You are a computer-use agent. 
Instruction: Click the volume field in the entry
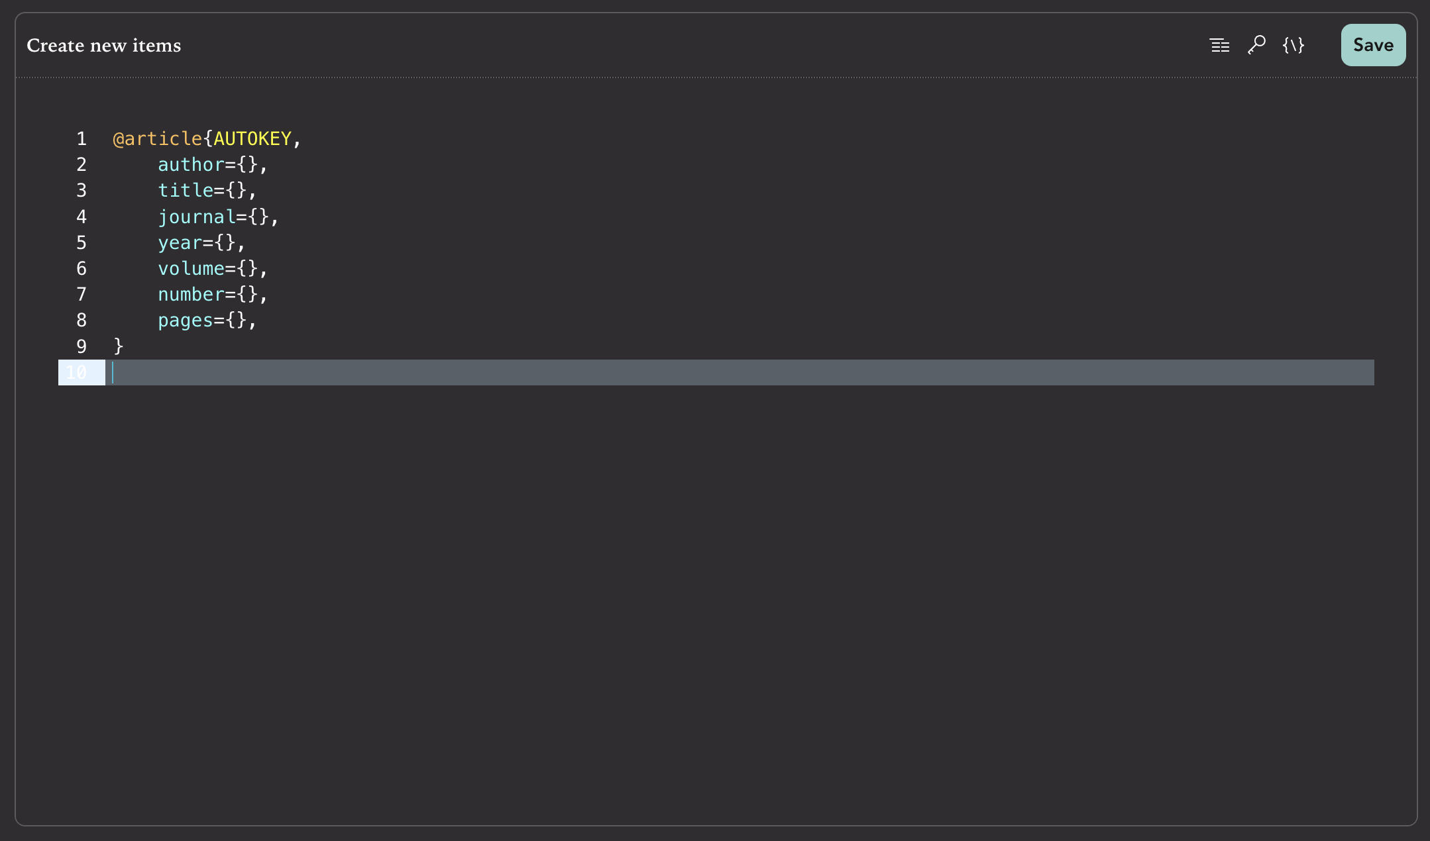(191, 268)
